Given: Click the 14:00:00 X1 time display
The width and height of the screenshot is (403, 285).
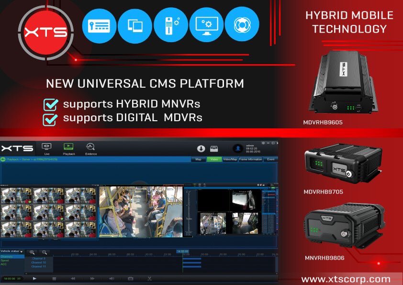Looking at the screenshot, I should [x=12, y=279].
